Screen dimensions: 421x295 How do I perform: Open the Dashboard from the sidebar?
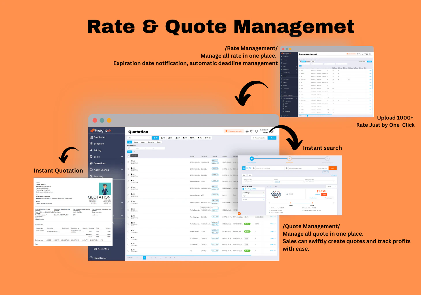(99, 137)
